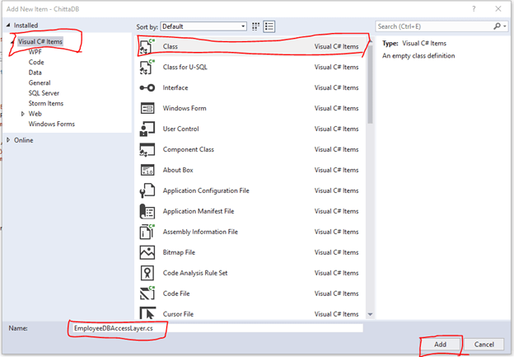This screenshot has height=357, width=514.
Task: Select the Bitmap File template icon
Action: [147, 252]
